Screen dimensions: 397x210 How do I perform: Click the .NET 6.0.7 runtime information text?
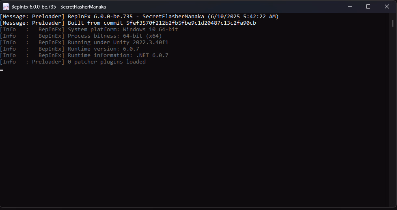click(152, 55)
